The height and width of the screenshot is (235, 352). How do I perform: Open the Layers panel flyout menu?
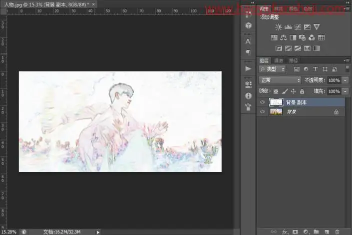tap(347, 60)
